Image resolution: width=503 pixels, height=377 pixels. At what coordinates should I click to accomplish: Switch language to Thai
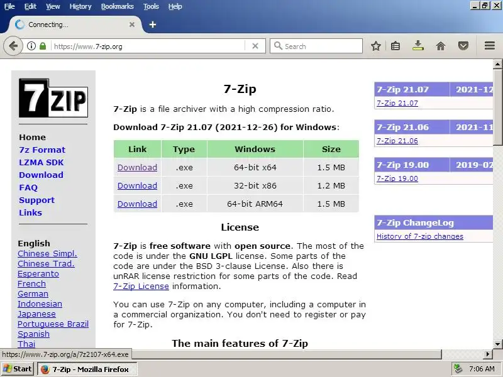pyautogui.click(x=26, y=344)
